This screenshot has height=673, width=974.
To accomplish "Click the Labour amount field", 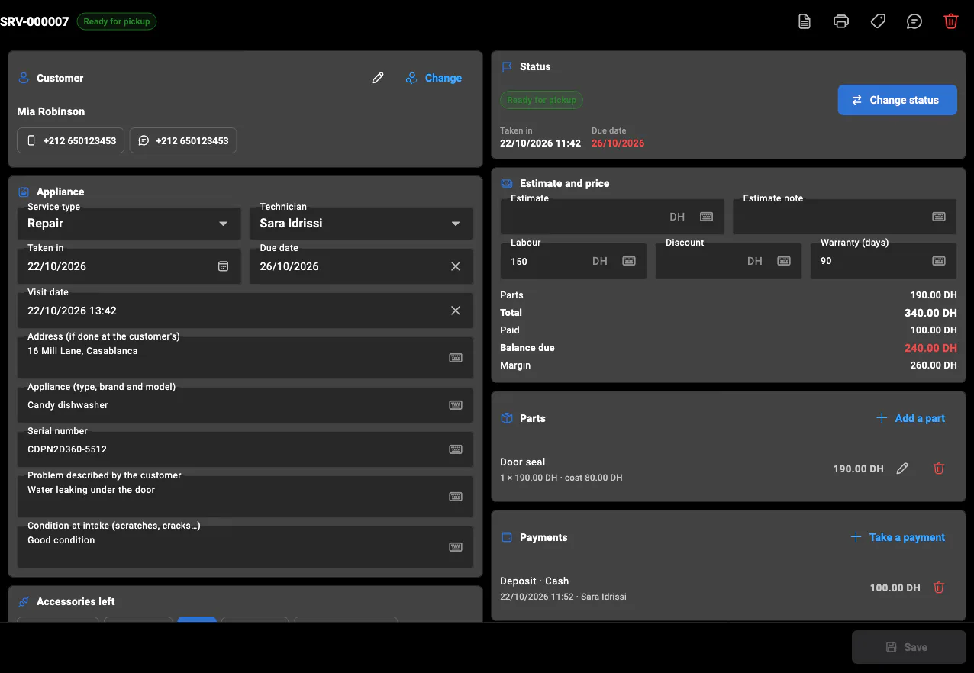I will point(573,261).
